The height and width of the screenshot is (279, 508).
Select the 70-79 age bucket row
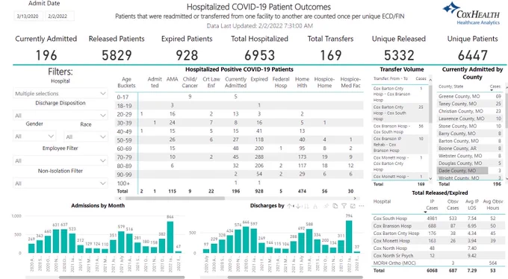(239, 157)
